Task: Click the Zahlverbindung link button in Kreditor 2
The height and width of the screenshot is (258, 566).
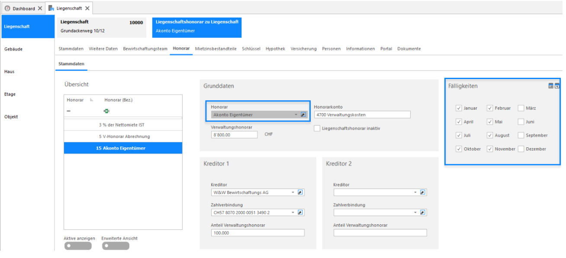Action: [x=423, y=212]
